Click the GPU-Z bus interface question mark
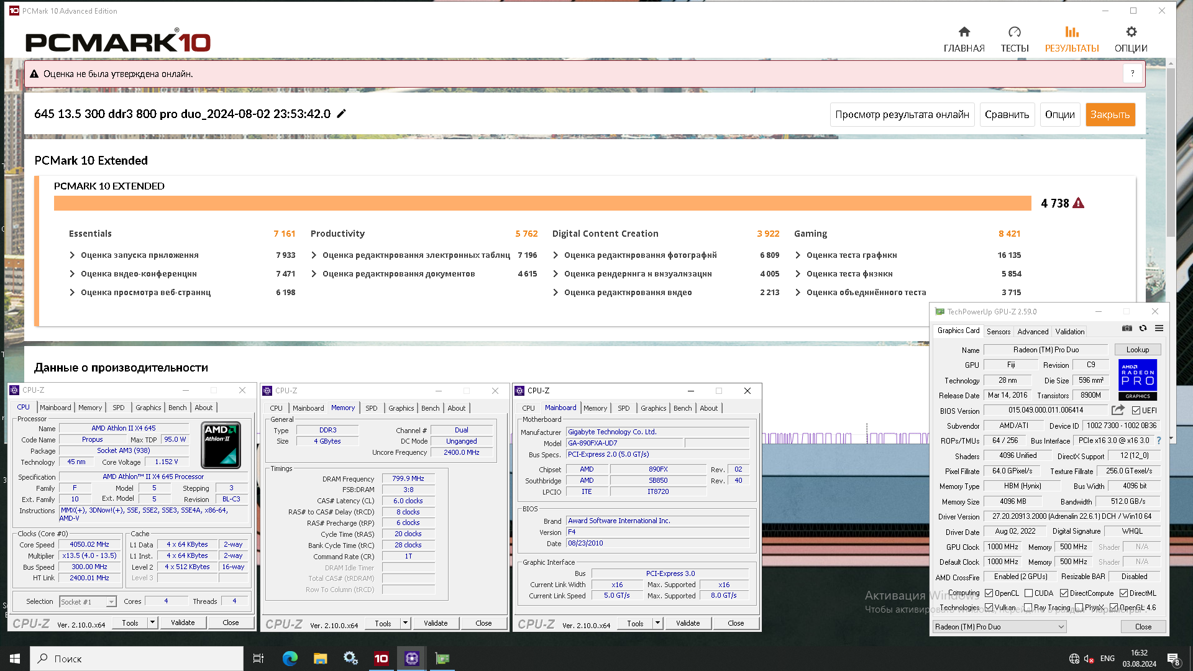Viewport: 1193px width, 671px height. point(1159,440)
